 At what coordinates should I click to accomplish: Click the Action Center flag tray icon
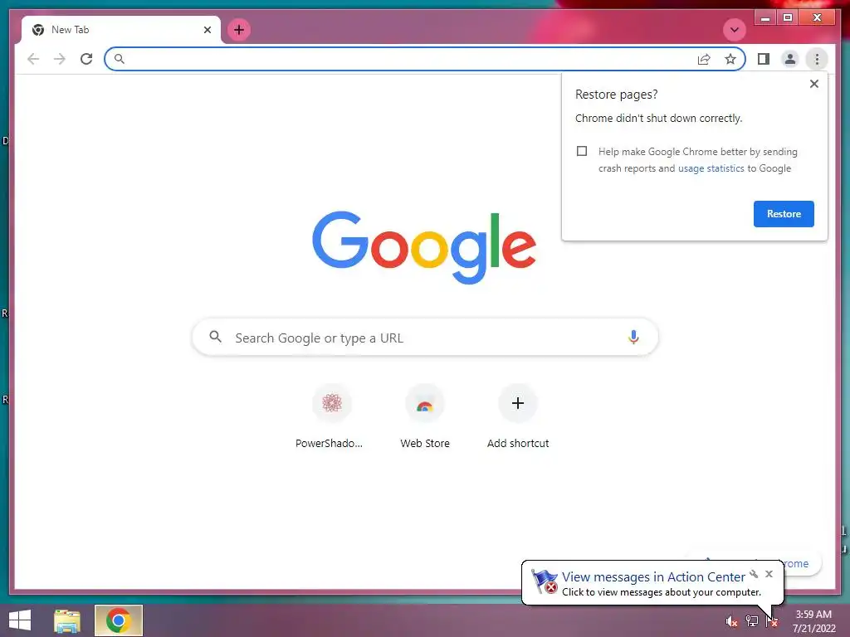[x=771, y=621]
